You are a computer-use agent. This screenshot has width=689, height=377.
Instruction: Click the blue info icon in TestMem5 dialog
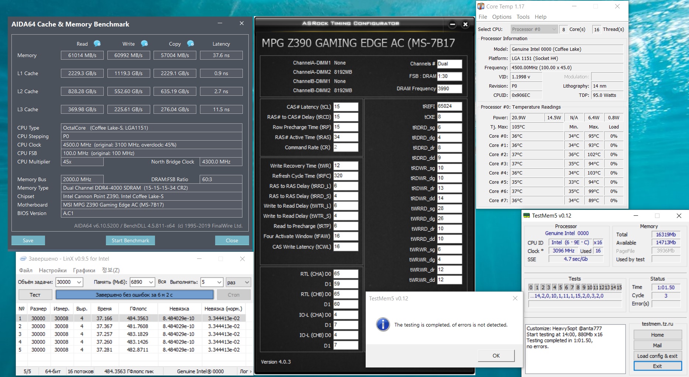(383, 324)
